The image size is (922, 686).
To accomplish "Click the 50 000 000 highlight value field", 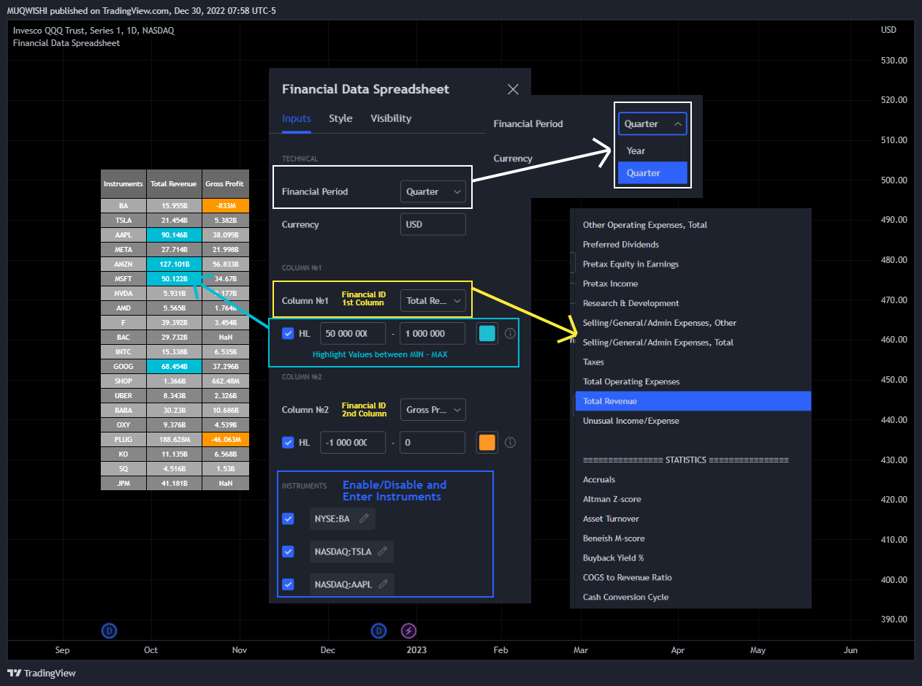I will 353,333.
